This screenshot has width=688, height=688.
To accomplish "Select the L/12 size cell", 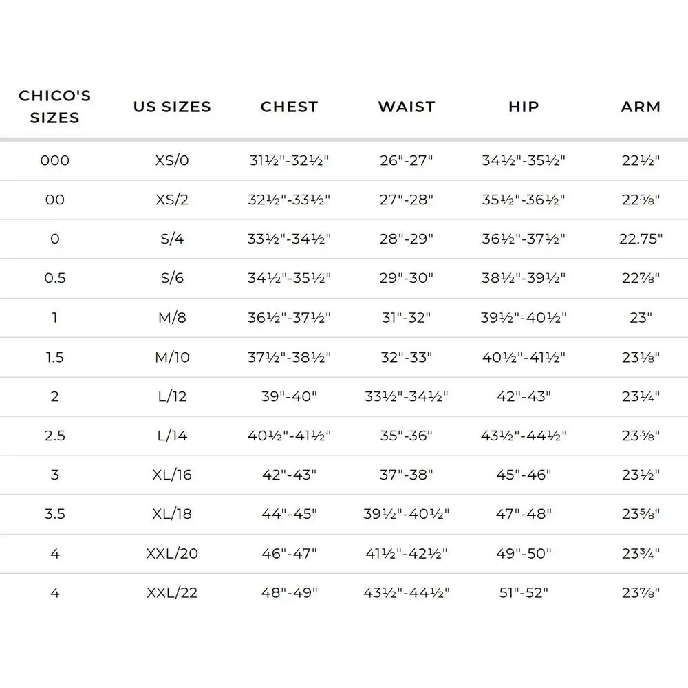I will click(x=172, y=396).
